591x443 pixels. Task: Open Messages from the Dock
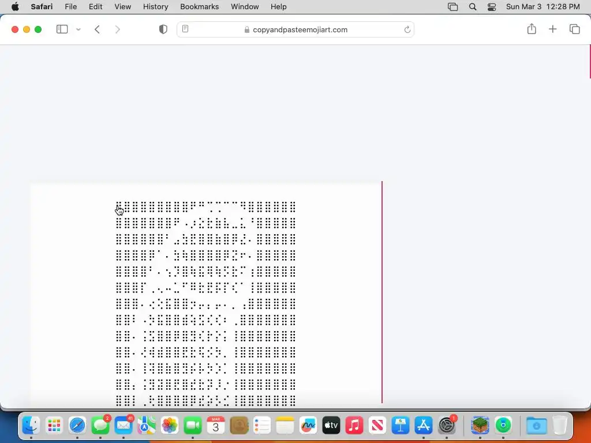point(100,425)
